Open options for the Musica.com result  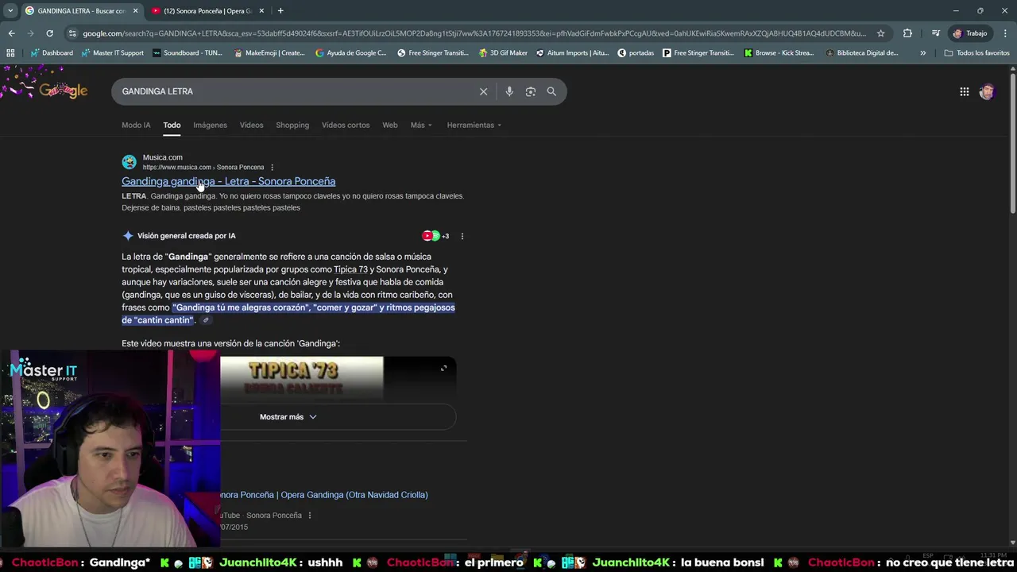coord(272,168)
